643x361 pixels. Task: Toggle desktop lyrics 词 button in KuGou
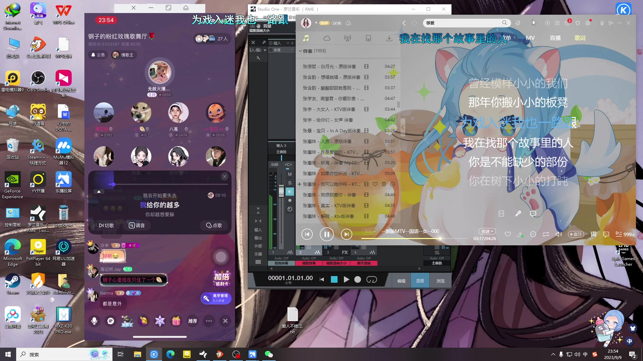click(593, 234)
